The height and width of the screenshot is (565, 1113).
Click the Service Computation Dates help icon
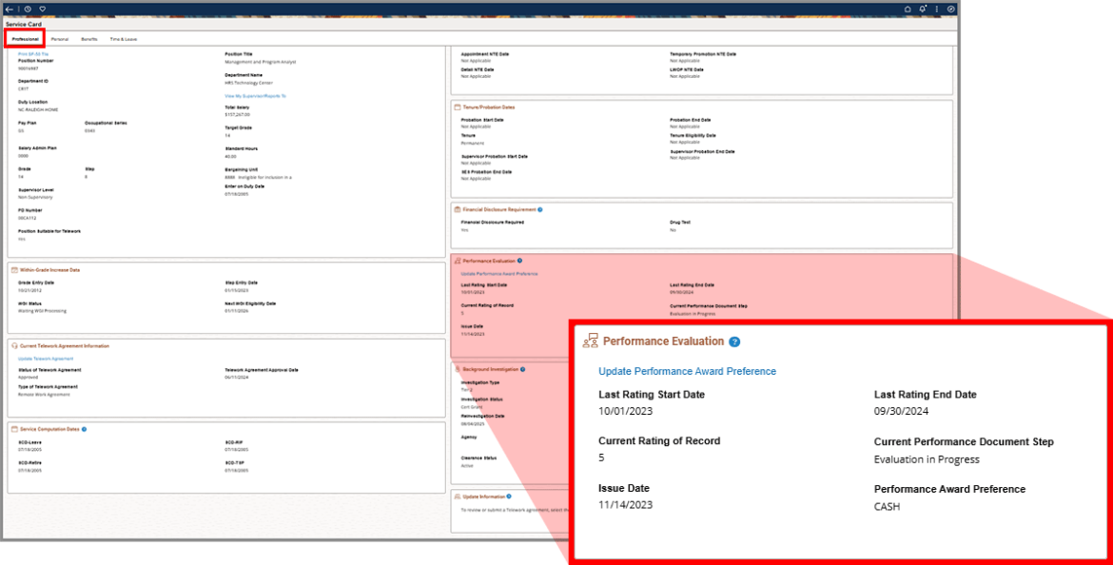coord(84,428)
